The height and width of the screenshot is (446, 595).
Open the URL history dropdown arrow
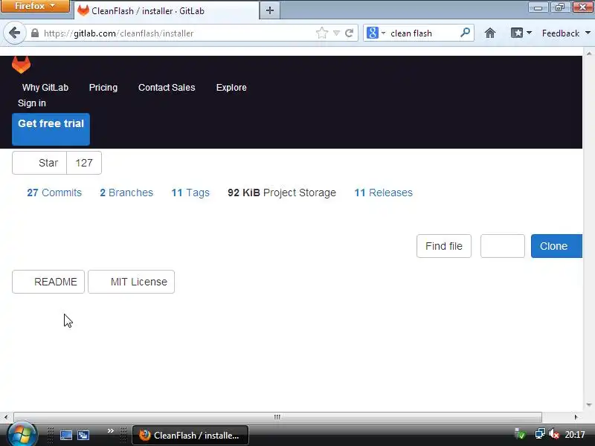[x=336, y=33]
